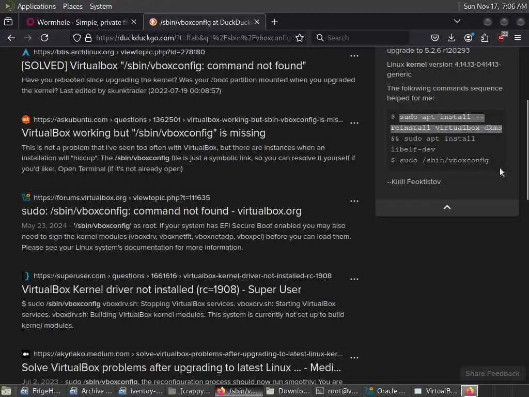Open the Places menu

click(x=72, y=6)
